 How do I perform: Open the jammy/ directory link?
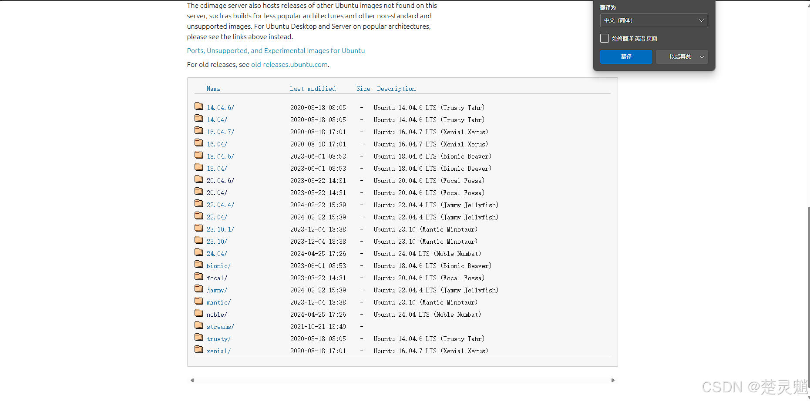pos(217,290)
